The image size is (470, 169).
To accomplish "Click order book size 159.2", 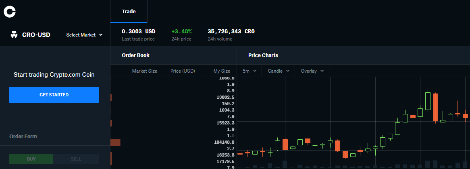I will [228, 104].
